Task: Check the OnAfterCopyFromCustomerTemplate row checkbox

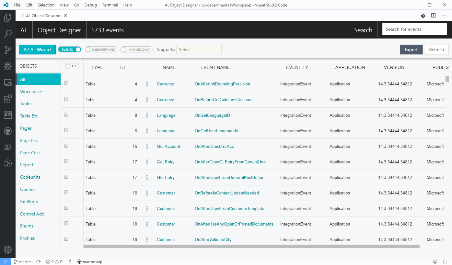Action: (x=66, y=208)
